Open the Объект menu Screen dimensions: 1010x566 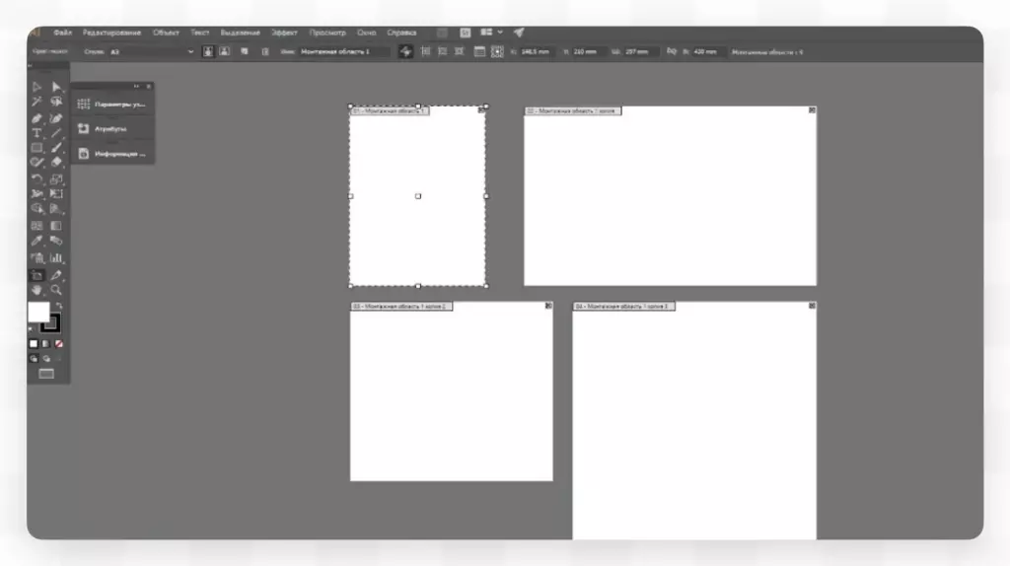tap(166, 33)
